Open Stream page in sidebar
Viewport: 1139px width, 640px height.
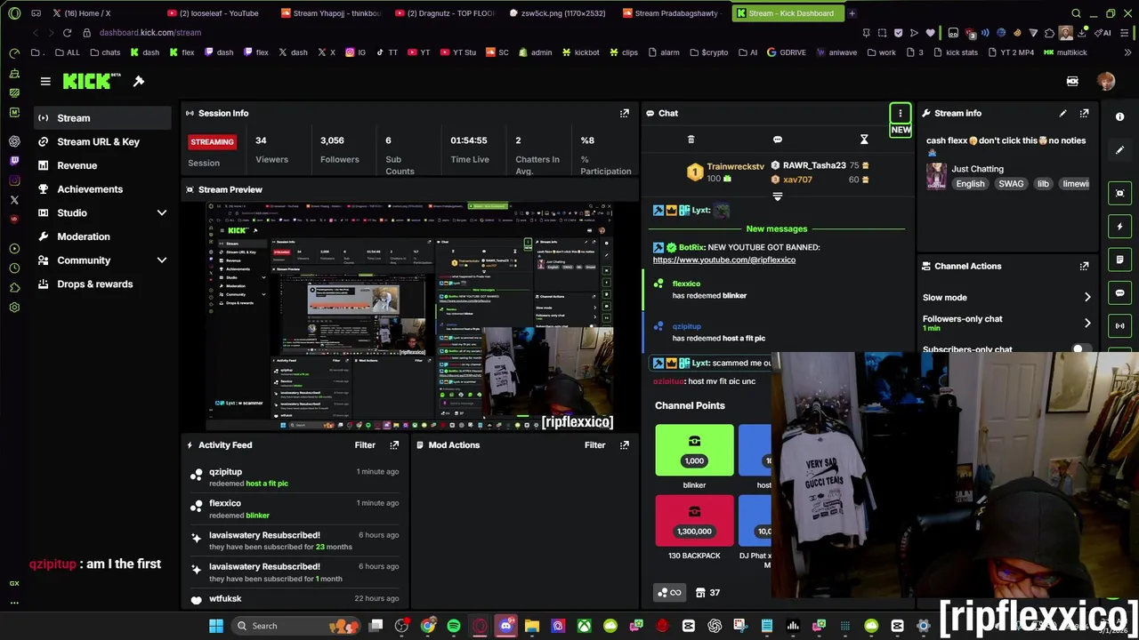102,117
